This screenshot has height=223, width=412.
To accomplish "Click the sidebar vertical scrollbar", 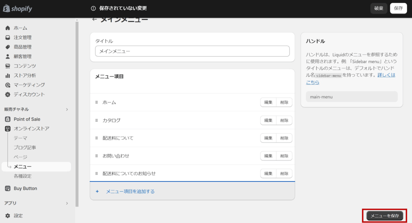I will tap(77, 114).
